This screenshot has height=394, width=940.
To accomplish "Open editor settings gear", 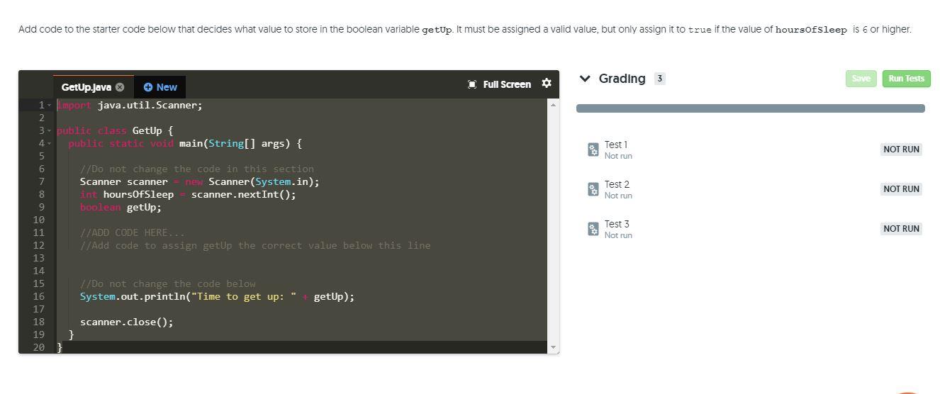I will coord(547,84).
